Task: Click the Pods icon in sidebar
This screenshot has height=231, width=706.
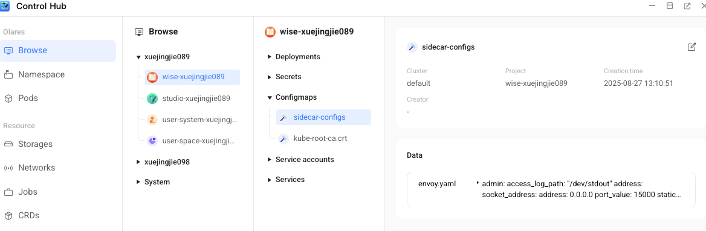Action: [x=8, y=98]
